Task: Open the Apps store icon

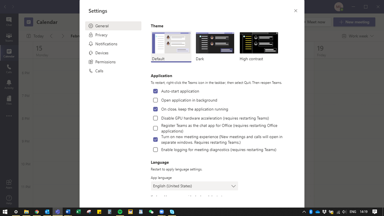Action: pyautogui.click(x=9, y=184)
